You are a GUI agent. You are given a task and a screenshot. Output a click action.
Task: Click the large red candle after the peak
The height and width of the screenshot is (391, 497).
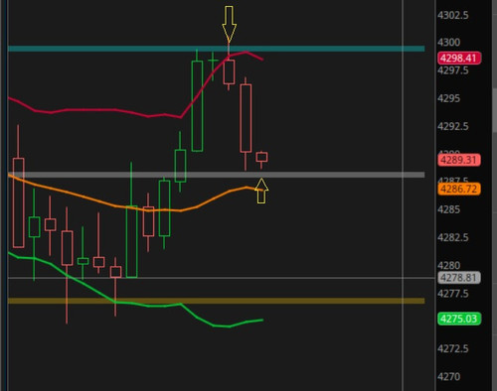click(x=246, y=118)
